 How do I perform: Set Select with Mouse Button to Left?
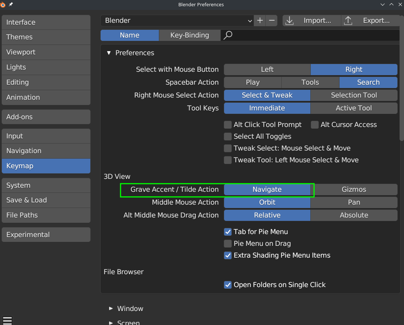pos(267,70)
